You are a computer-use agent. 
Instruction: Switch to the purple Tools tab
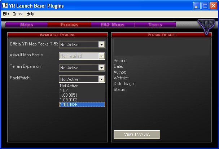[155, 25]
